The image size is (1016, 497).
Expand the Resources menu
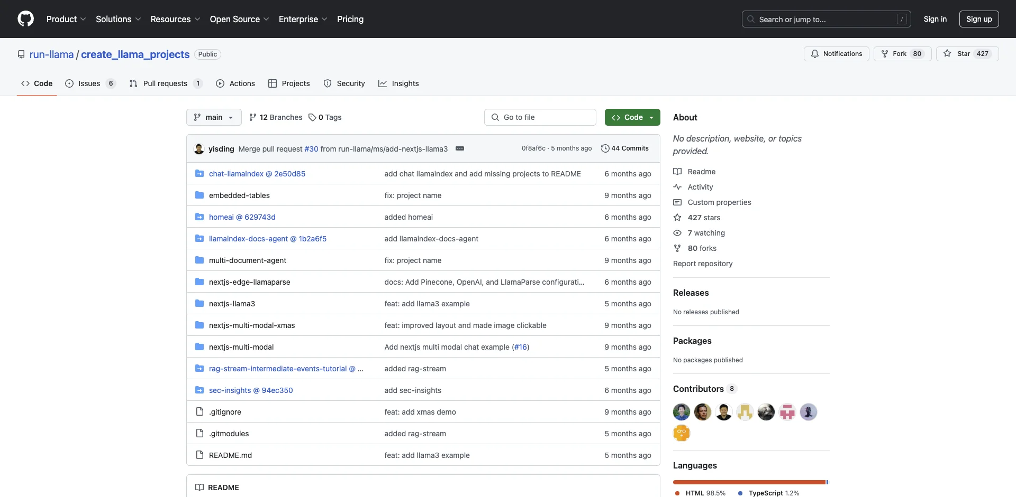pyautogui.click(x=175, y=19)
